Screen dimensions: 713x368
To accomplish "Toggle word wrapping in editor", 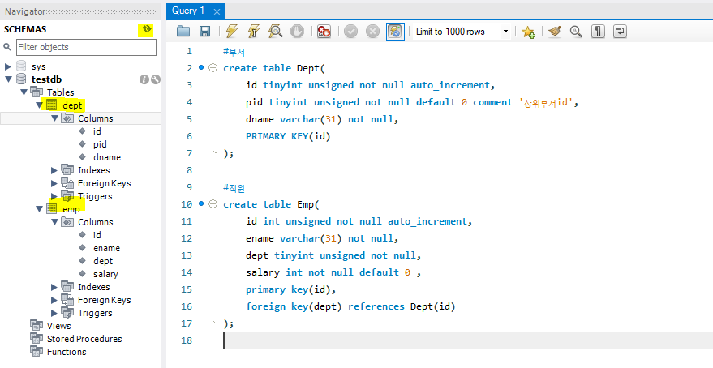I will click(621, 32).
